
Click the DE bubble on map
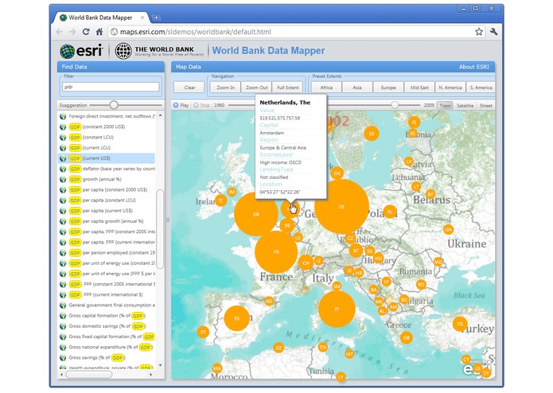(341, 207)
